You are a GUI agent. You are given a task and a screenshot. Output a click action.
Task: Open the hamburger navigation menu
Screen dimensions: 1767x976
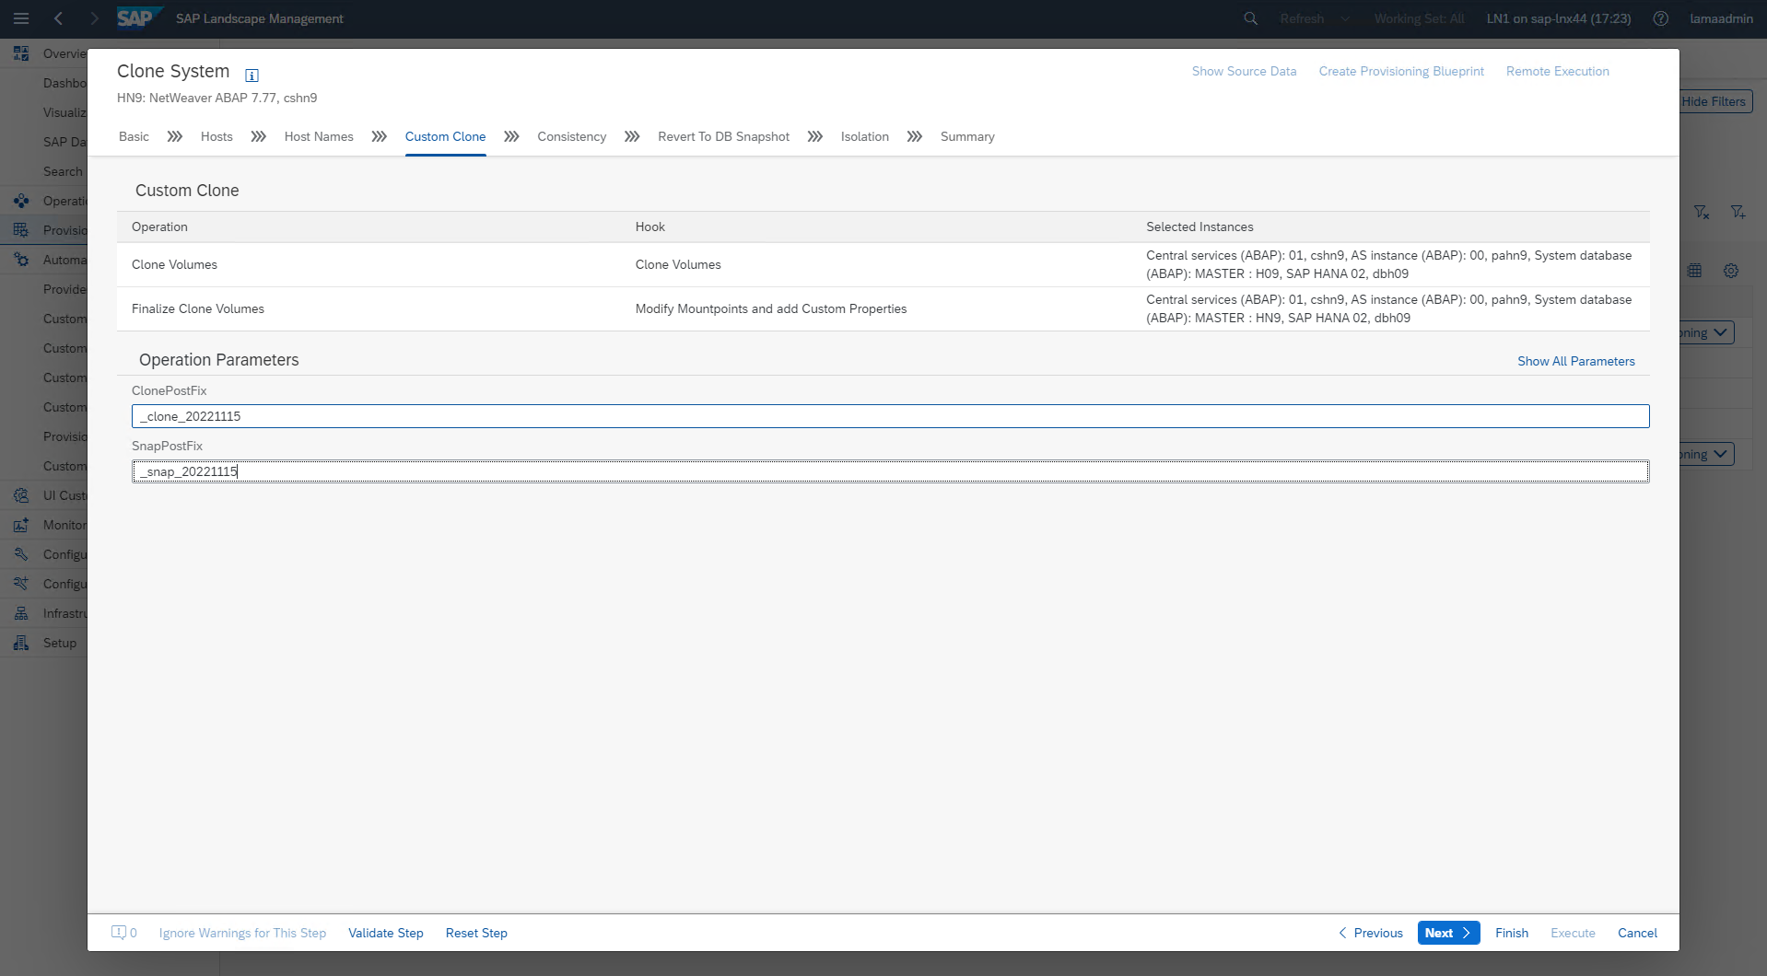[21, 18]
